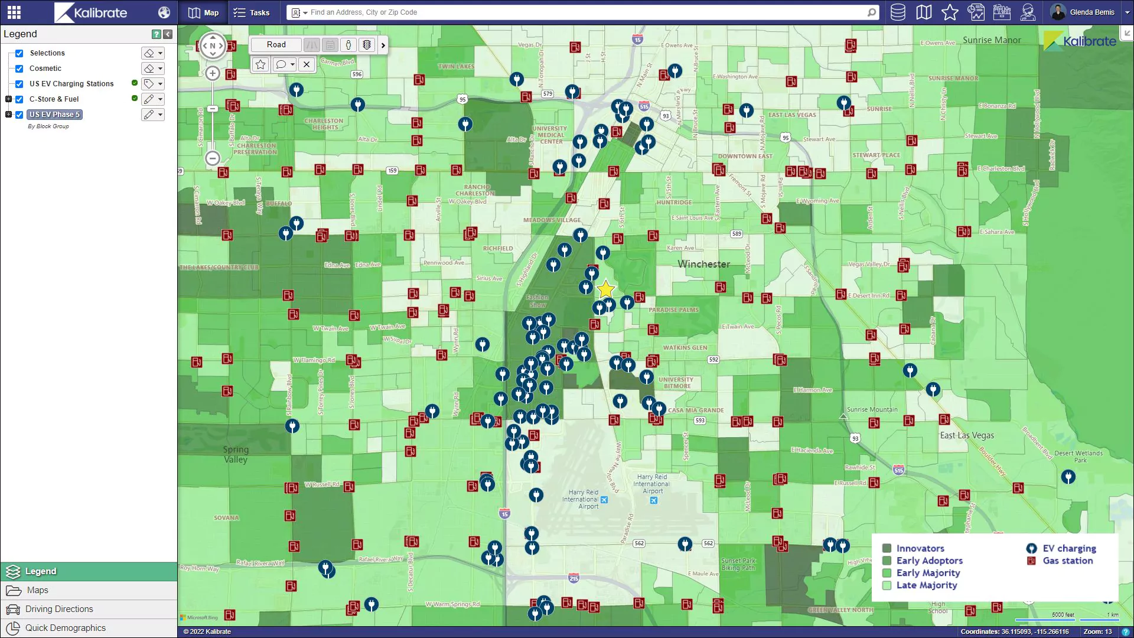
Task: Open the Cosmetic layer eraser dropdown
Action: point(160,69)
